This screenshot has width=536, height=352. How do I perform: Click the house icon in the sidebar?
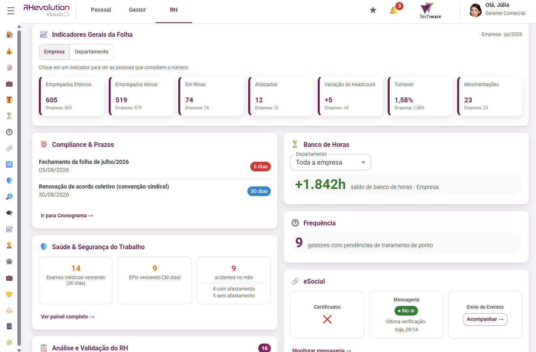pos(9,34)
